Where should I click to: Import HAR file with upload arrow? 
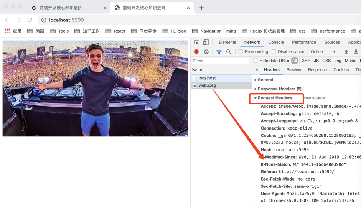pos(346,51)
